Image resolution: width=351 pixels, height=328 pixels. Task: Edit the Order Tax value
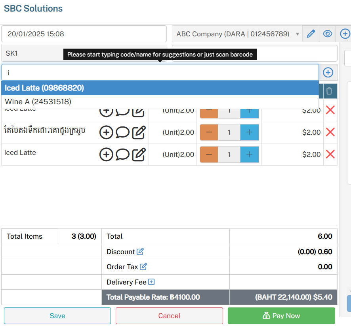tap(143, 267)
